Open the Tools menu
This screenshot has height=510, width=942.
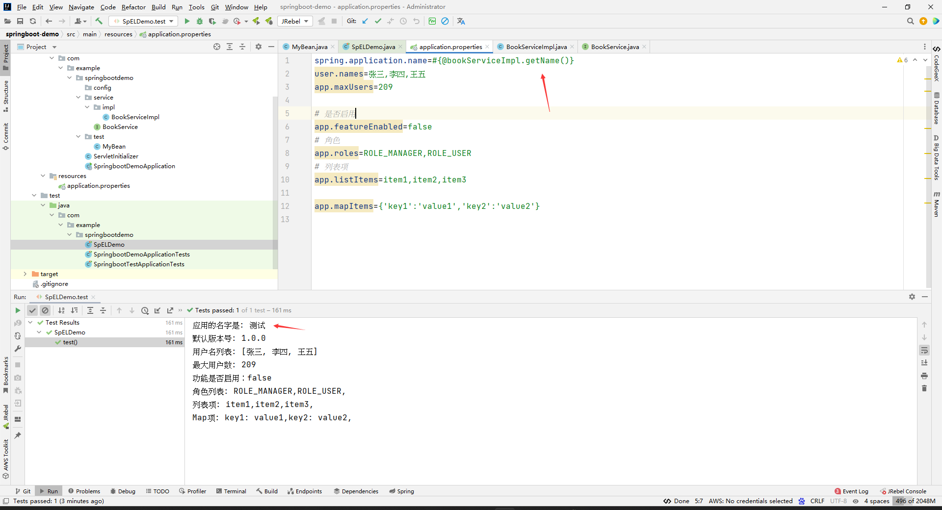(196, 7)
